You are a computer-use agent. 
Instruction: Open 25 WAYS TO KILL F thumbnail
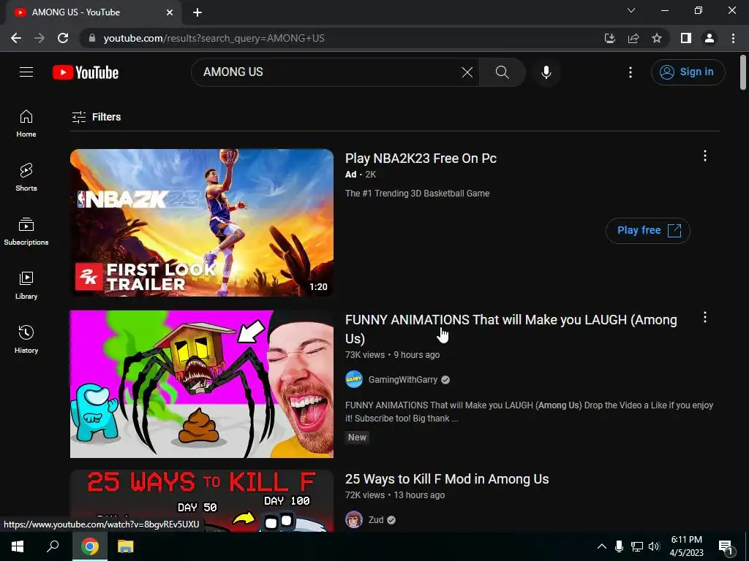[202, 501]
